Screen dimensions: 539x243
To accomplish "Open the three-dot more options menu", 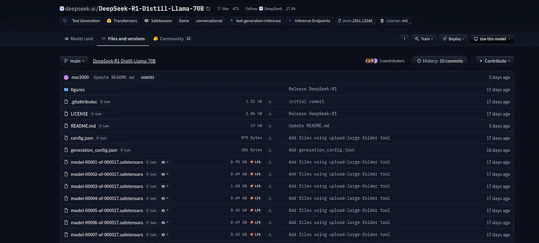I will pyautogui.click(x=405, y=39).
